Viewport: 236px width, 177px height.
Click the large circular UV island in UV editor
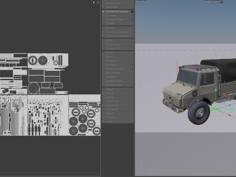pos(33,88)
